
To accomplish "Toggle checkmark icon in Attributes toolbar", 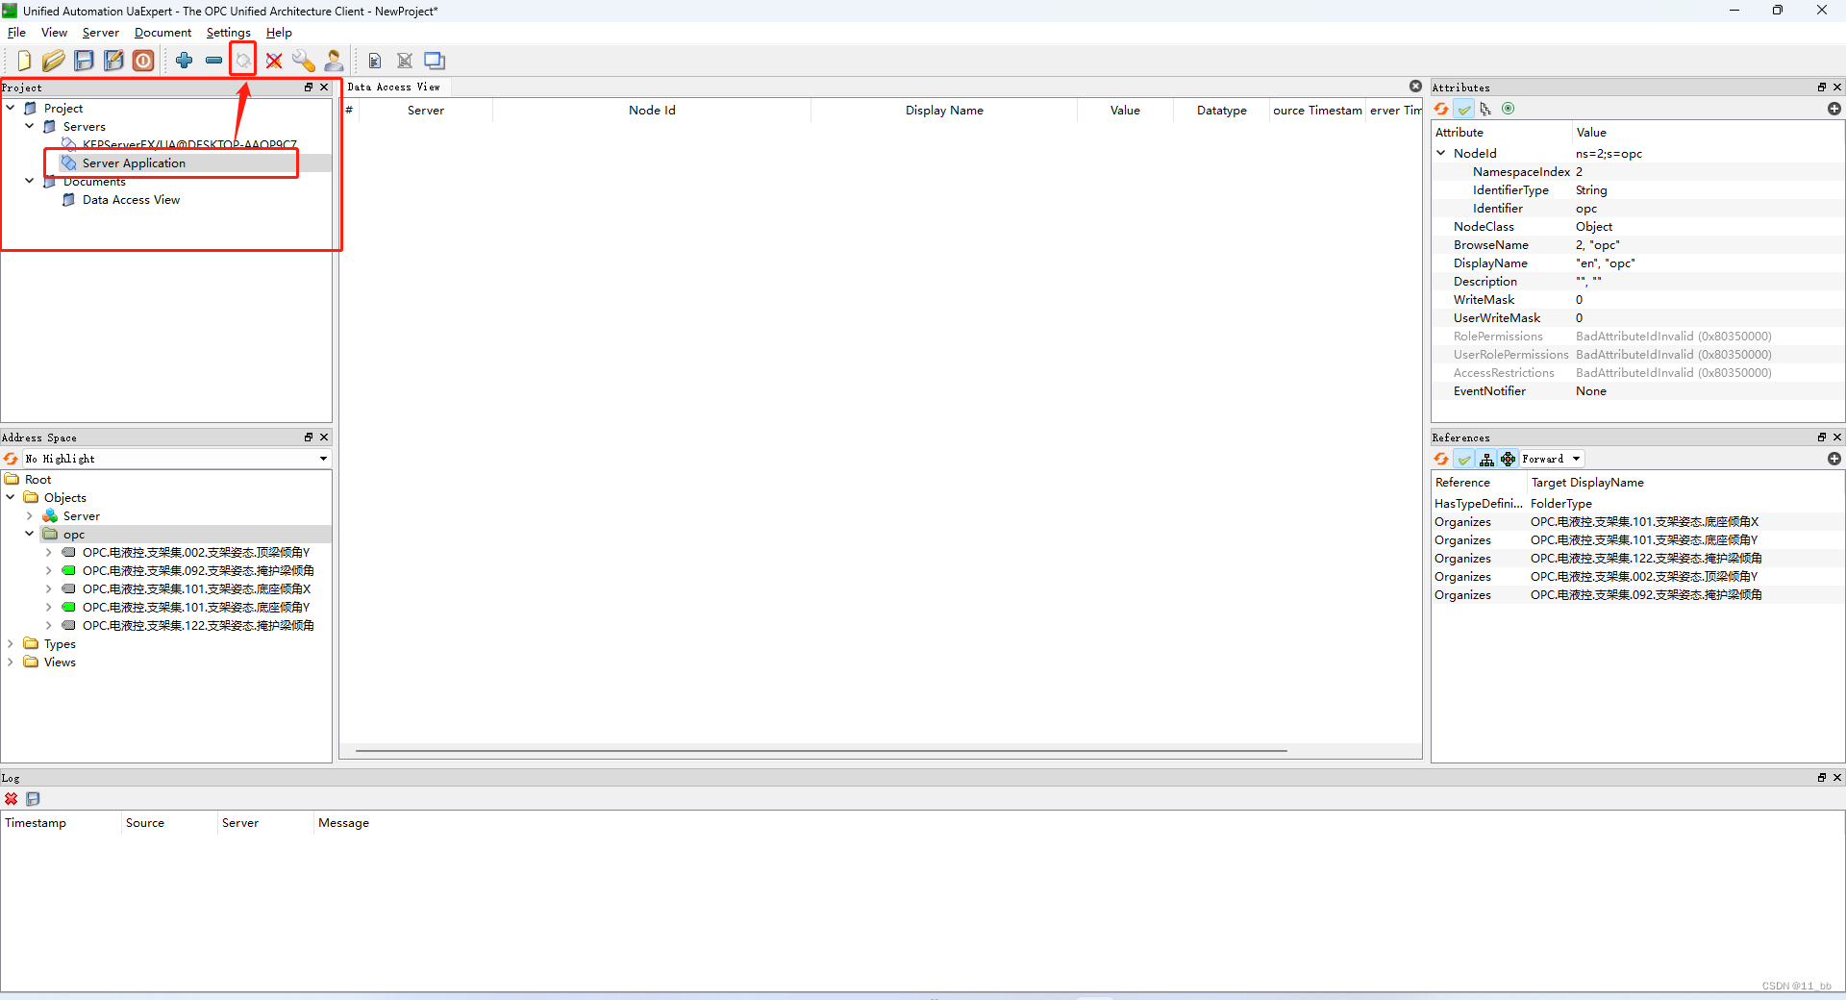I will tap(1463, 109).
